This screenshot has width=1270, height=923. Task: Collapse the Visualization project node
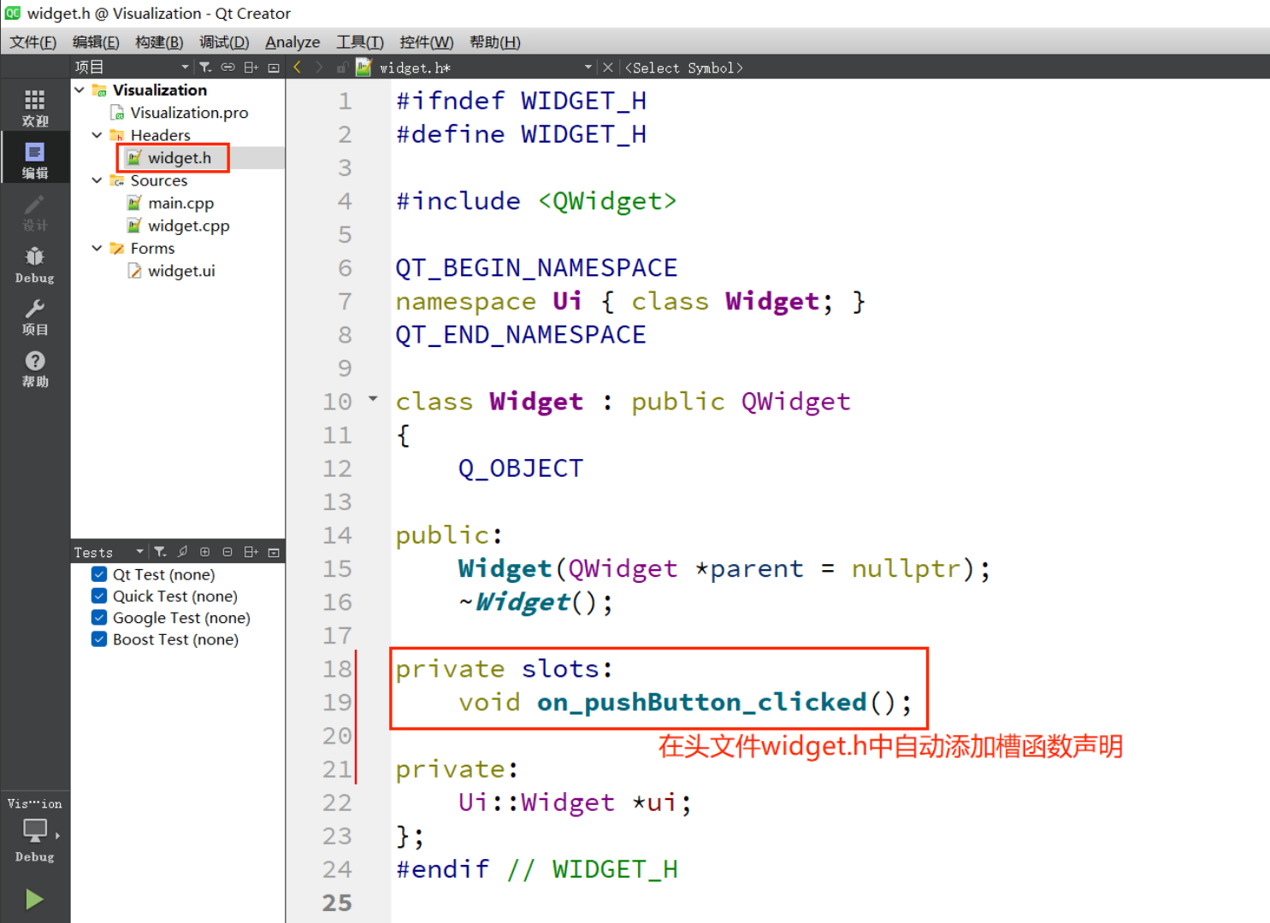coord(80,90)
